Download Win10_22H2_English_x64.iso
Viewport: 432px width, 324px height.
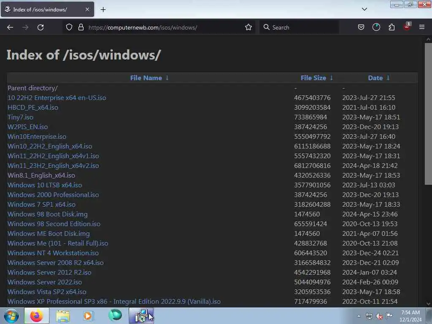pyautogui.click(x=50, y=146)
